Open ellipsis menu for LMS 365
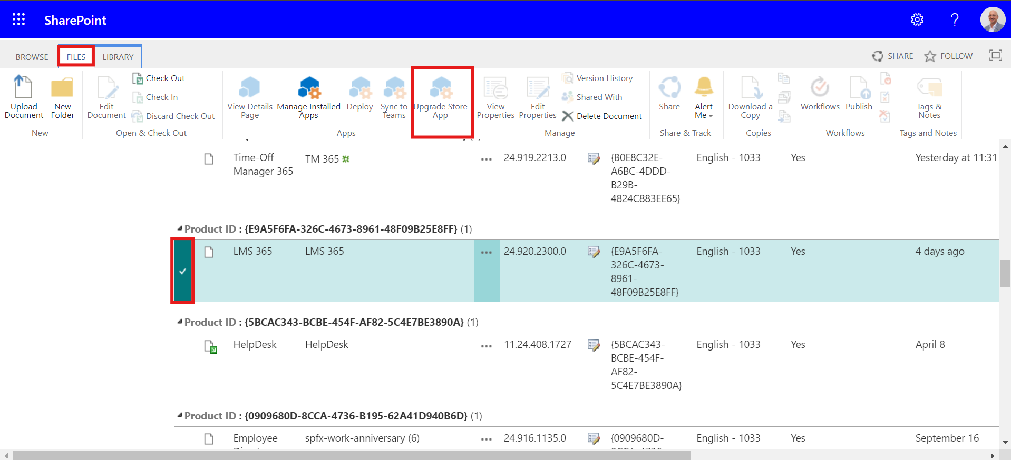Screen dimensions: 1011x460 coord(487,252)
